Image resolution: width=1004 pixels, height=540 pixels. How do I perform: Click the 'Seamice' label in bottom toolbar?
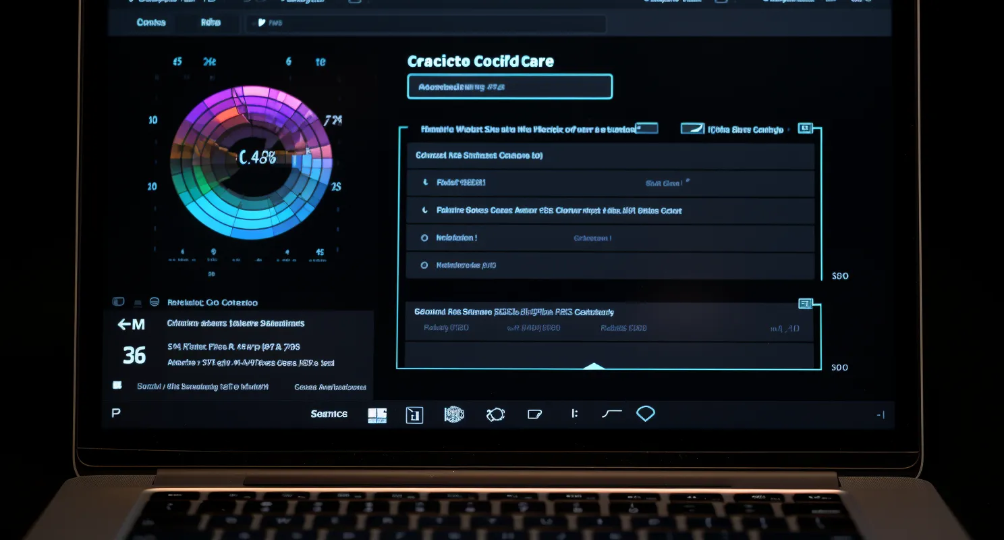329,414
